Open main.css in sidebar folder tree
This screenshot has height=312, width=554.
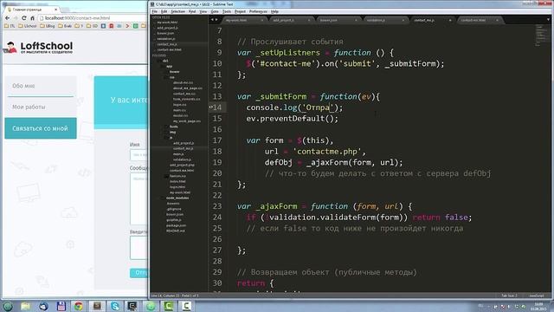179,110
